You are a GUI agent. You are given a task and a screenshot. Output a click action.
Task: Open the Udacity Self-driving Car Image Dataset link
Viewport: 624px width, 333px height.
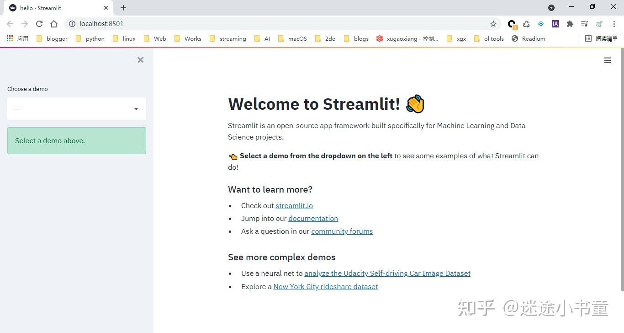click(387, 273)
